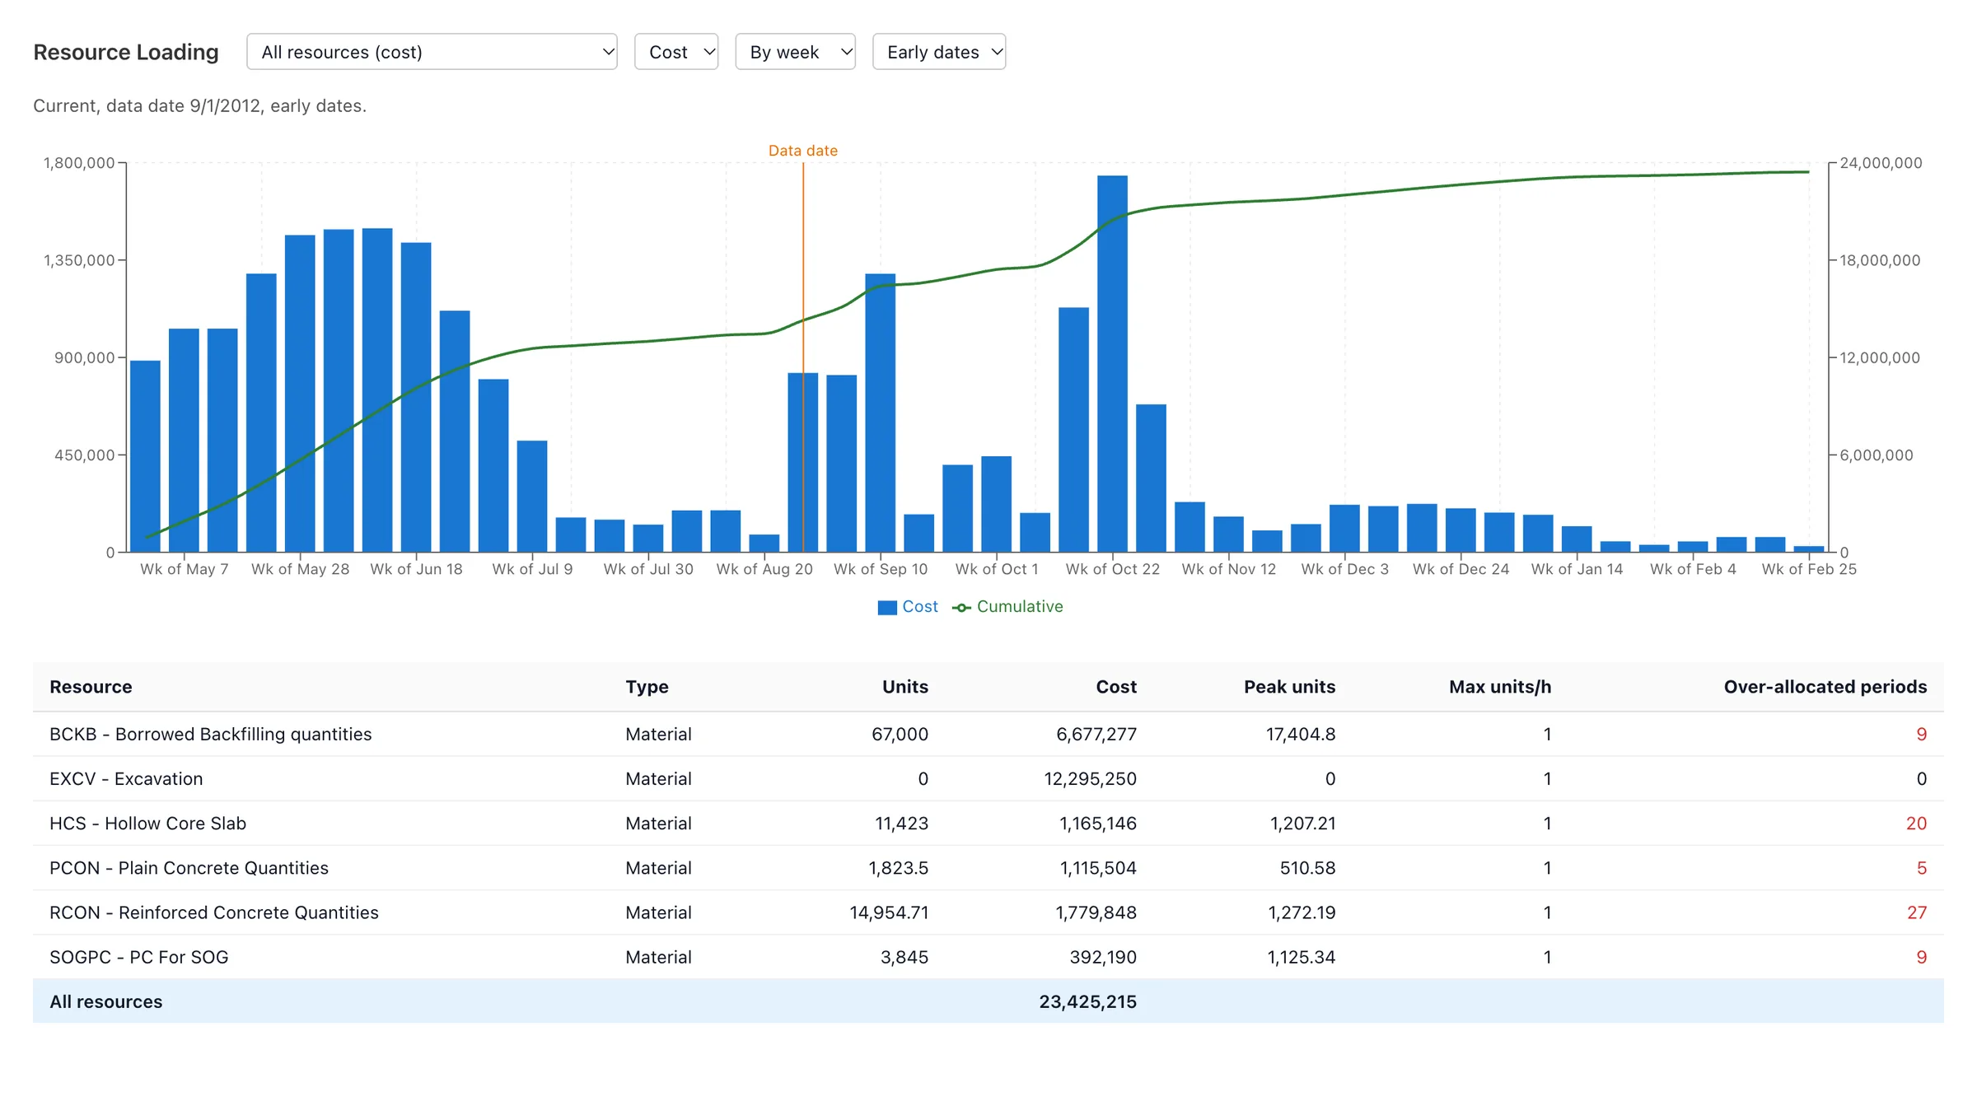The width and height of the screenshot is (1977, 1106).
Task: Sort by Peak units column header
Action: pos(1289,687)
